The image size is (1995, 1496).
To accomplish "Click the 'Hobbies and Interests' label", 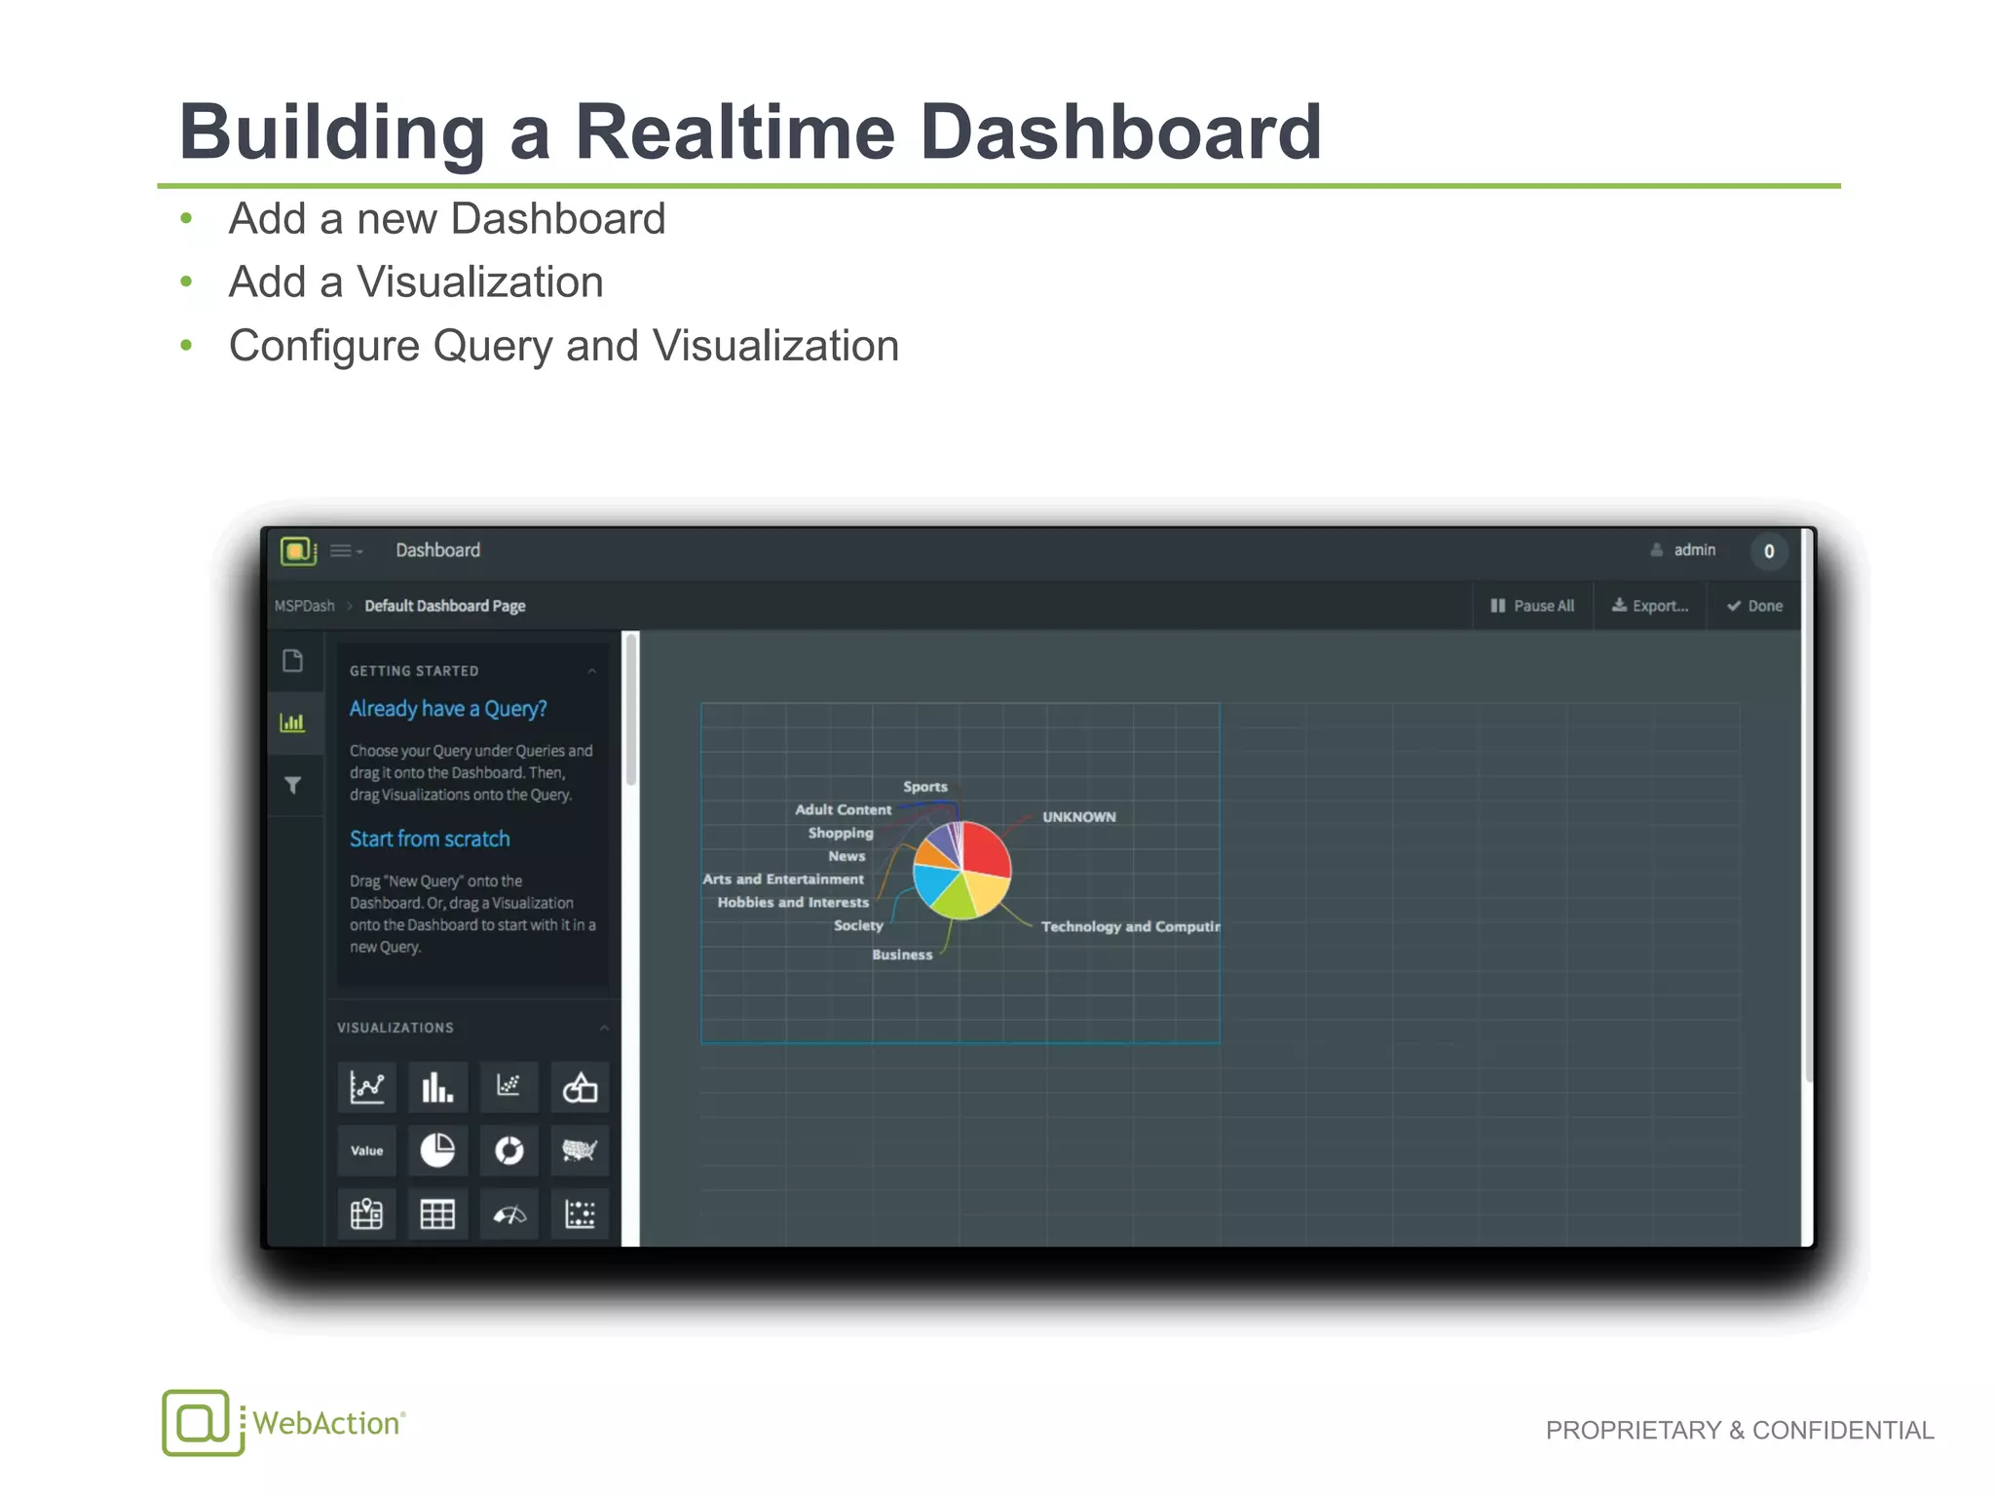I will tap(793, 903).
